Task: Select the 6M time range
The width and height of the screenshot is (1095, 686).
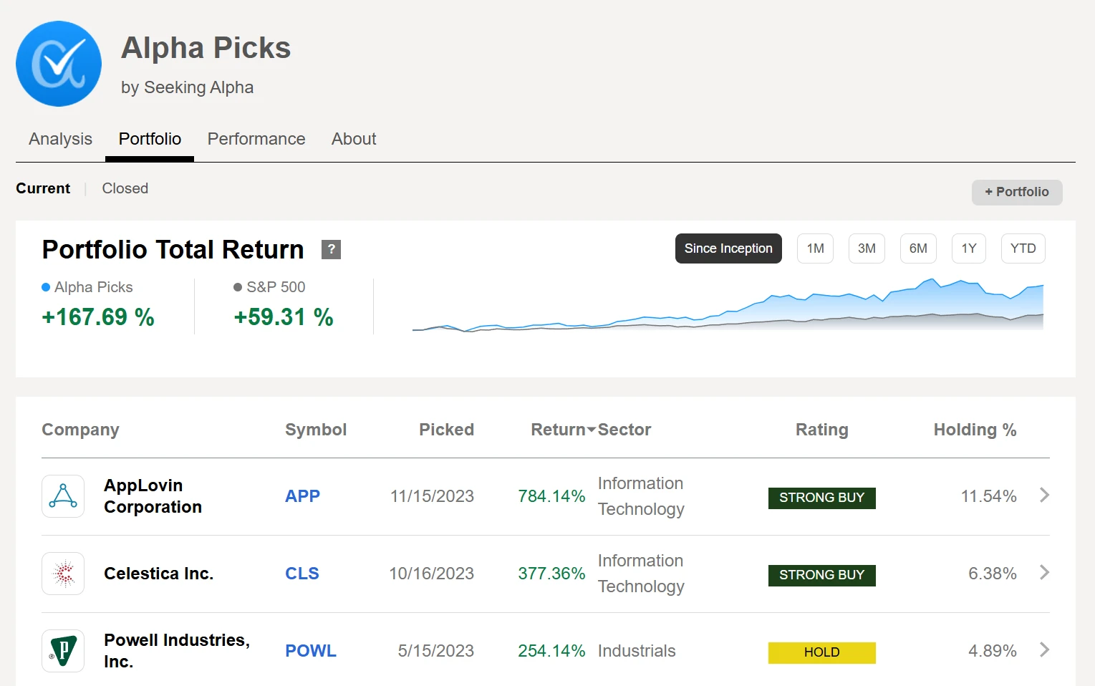Action: [x=918, y=248]
